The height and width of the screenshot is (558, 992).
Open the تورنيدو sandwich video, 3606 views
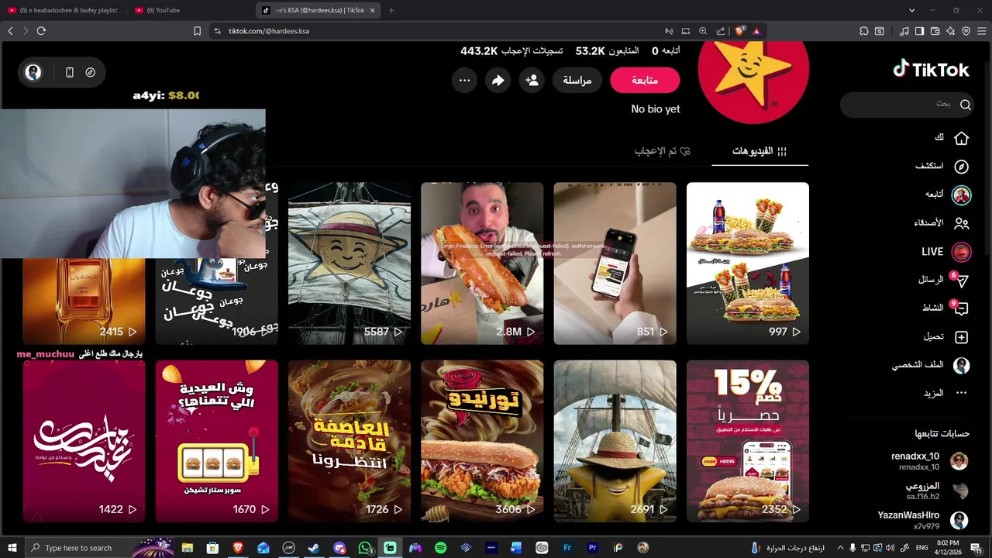[x=482, y=441]
